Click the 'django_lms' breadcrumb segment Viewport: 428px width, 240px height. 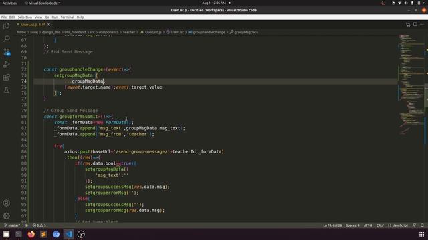point(51,32)
